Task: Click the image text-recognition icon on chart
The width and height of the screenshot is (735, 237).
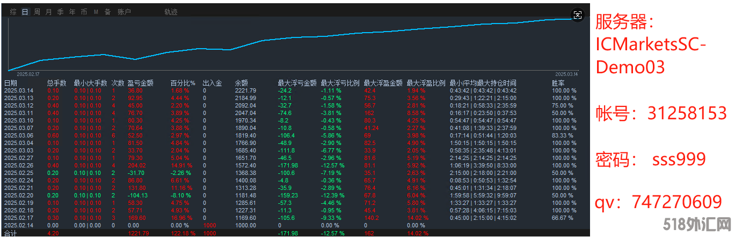Action: [x=577, y=15]
